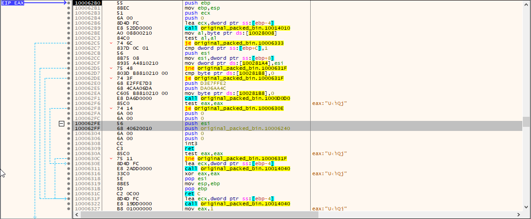Select 'je original_packed_bin.1000630E' instruction
This screenshot has height=219, width=531.
234,109
